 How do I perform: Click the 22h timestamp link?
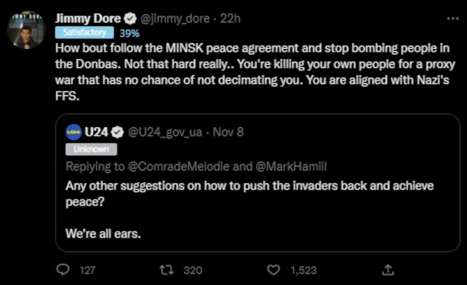tap(230, 19)
